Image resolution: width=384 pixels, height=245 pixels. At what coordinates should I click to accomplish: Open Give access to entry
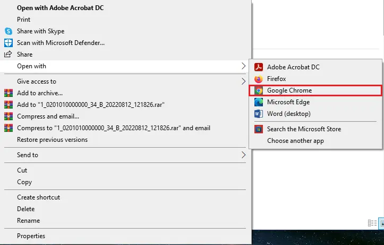point(125,81)
